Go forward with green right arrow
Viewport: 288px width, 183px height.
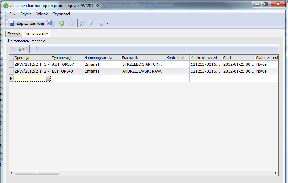coord(71,23)
